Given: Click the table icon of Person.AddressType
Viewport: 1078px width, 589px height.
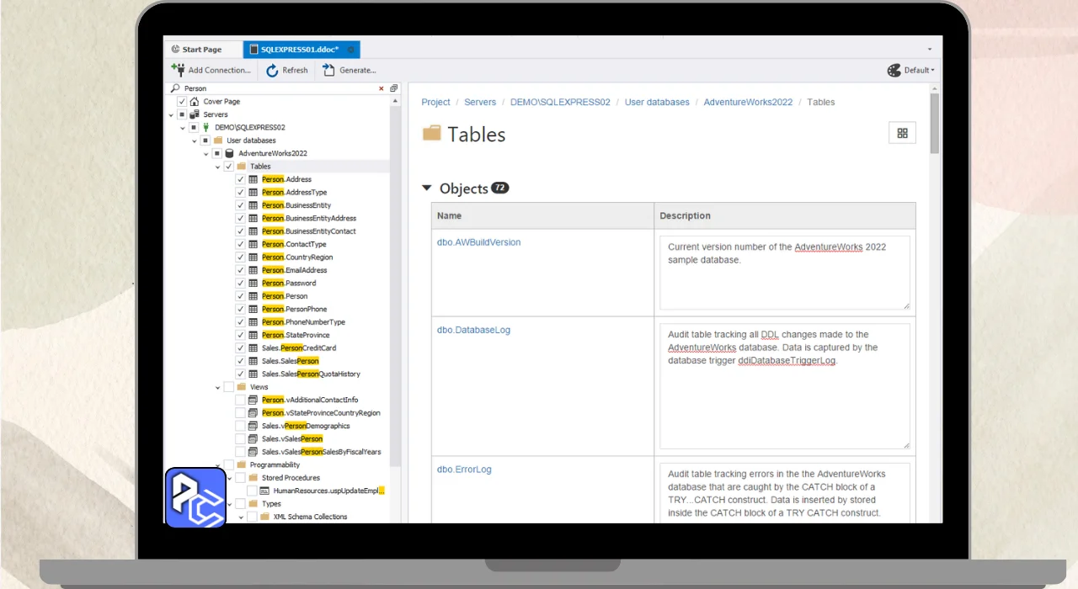Looking at the screenshot, I should point(253,192).
